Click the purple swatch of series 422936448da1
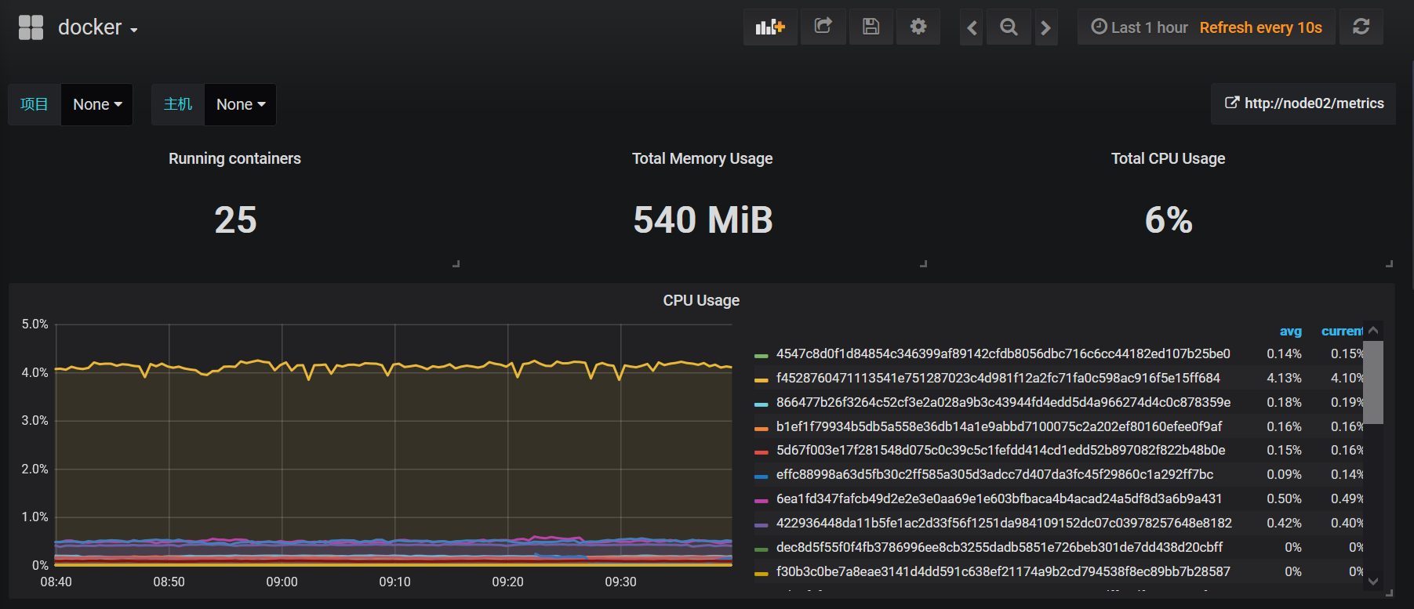The width and height of the screenshot is (1414, 609). point(761,525)
